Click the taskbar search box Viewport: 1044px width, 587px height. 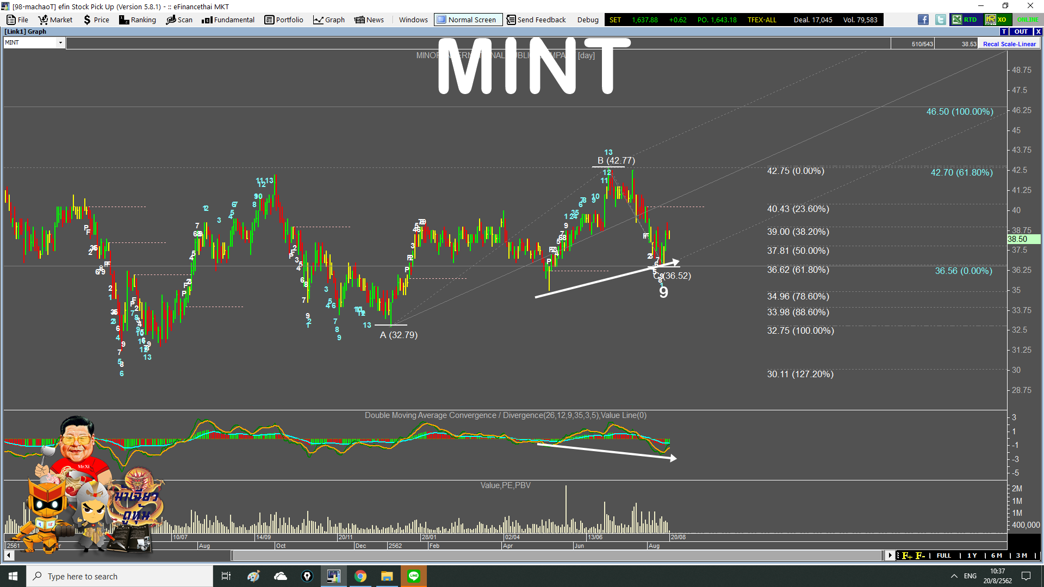(120, 576)
